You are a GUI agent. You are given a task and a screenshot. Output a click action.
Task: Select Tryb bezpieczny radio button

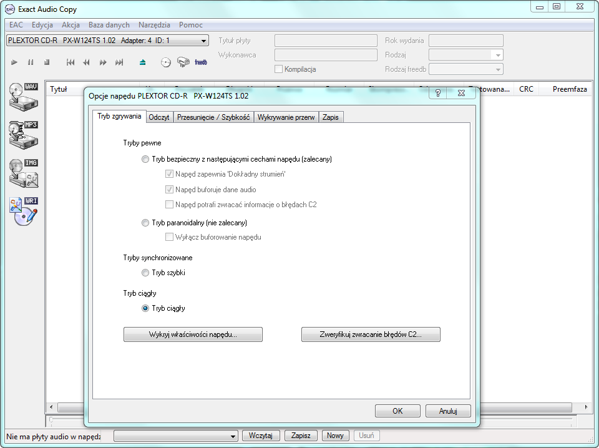point(145,159)
